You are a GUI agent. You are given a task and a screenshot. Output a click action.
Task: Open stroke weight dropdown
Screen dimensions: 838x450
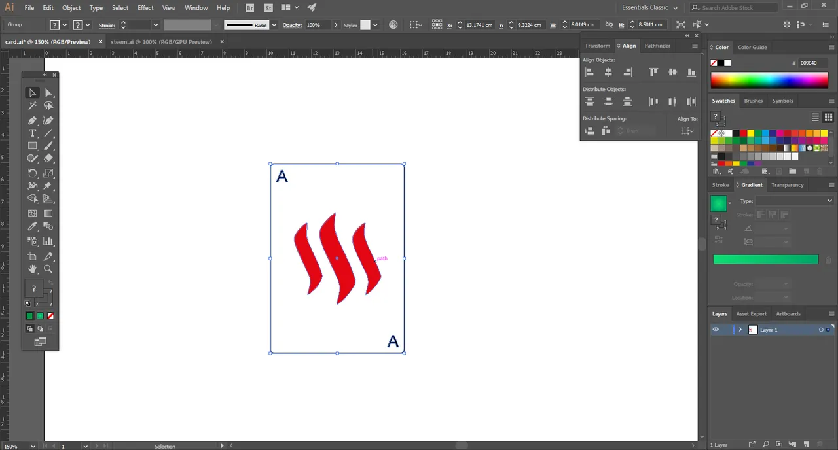click(x=156, y=25)
